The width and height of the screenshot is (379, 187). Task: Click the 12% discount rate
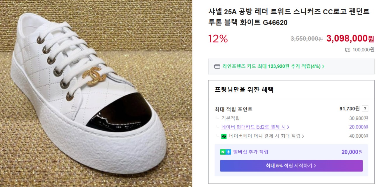[218, 39]
